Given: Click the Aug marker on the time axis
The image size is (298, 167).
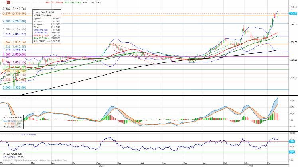Looking at the screenshot, I should click(x=98, y=163).
